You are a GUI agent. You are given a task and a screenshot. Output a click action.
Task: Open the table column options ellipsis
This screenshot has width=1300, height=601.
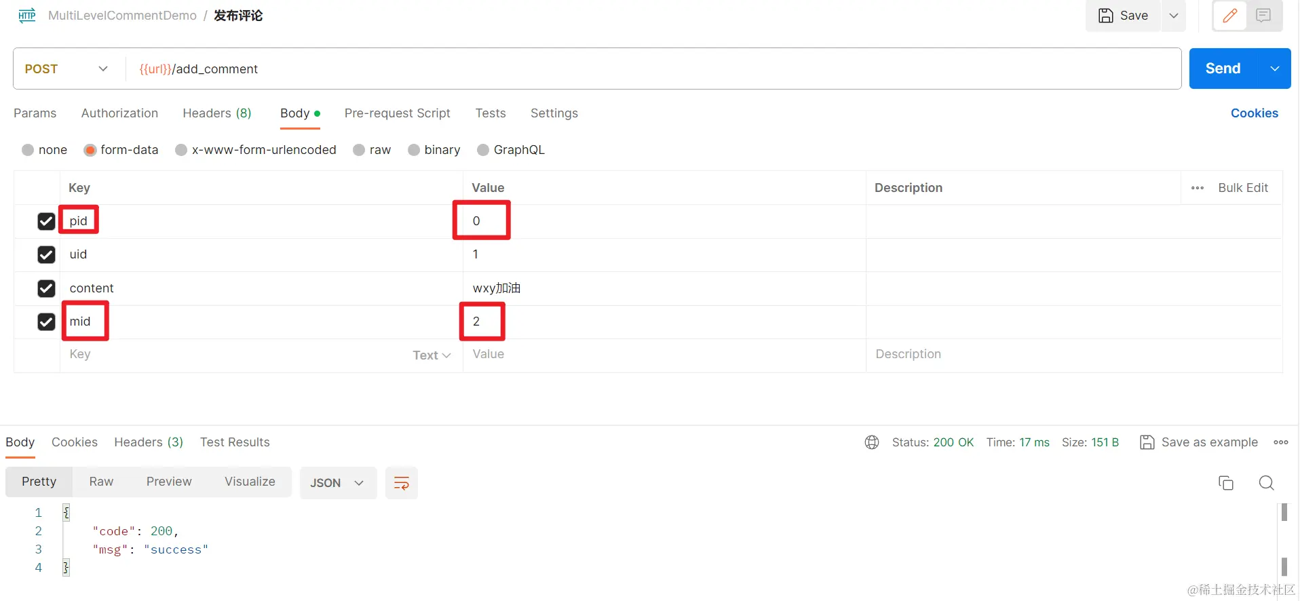point(1198,188)
